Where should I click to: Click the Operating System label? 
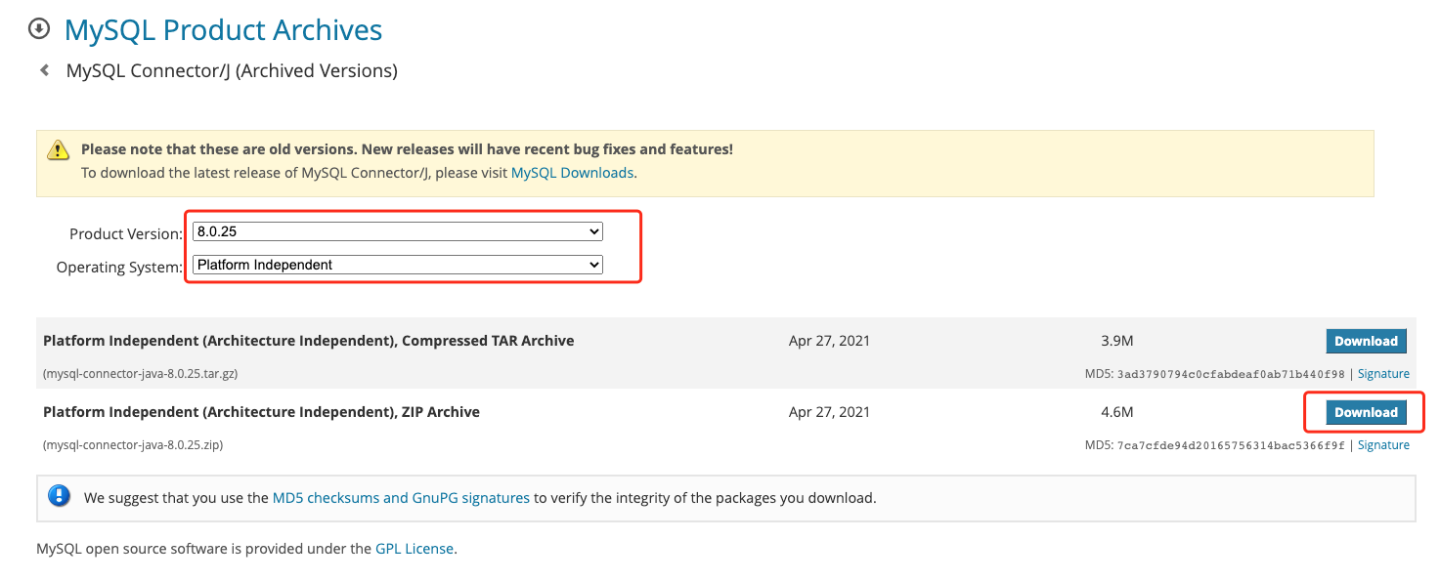point(119,268)
